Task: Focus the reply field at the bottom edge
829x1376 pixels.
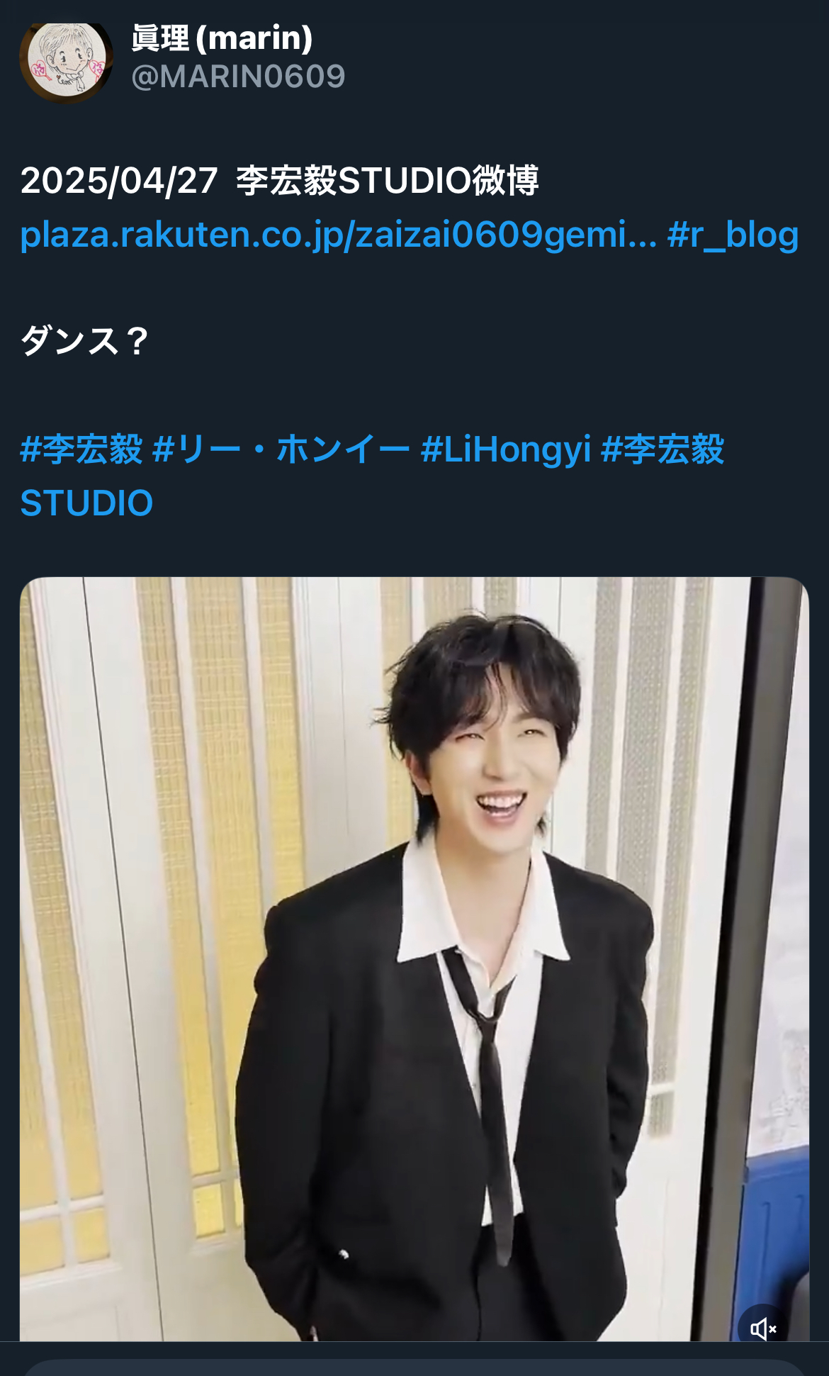Action: pos(414,1367)
